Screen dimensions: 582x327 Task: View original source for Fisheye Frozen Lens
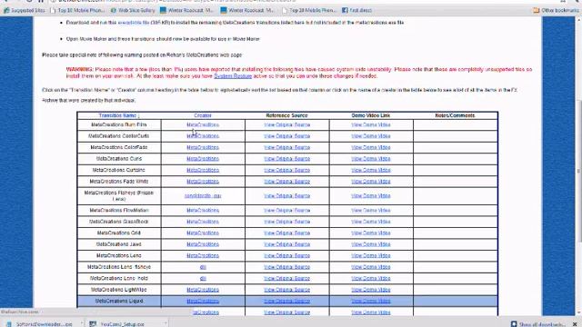287,196
